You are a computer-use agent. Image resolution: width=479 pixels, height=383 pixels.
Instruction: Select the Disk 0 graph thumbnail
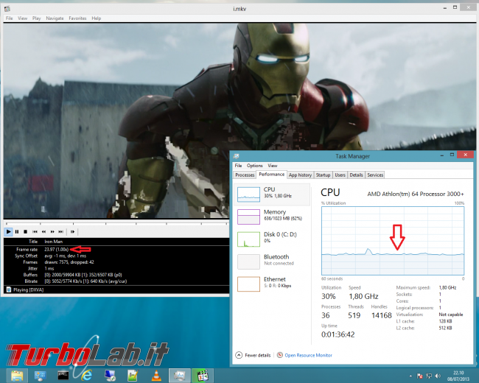[248, 239]
